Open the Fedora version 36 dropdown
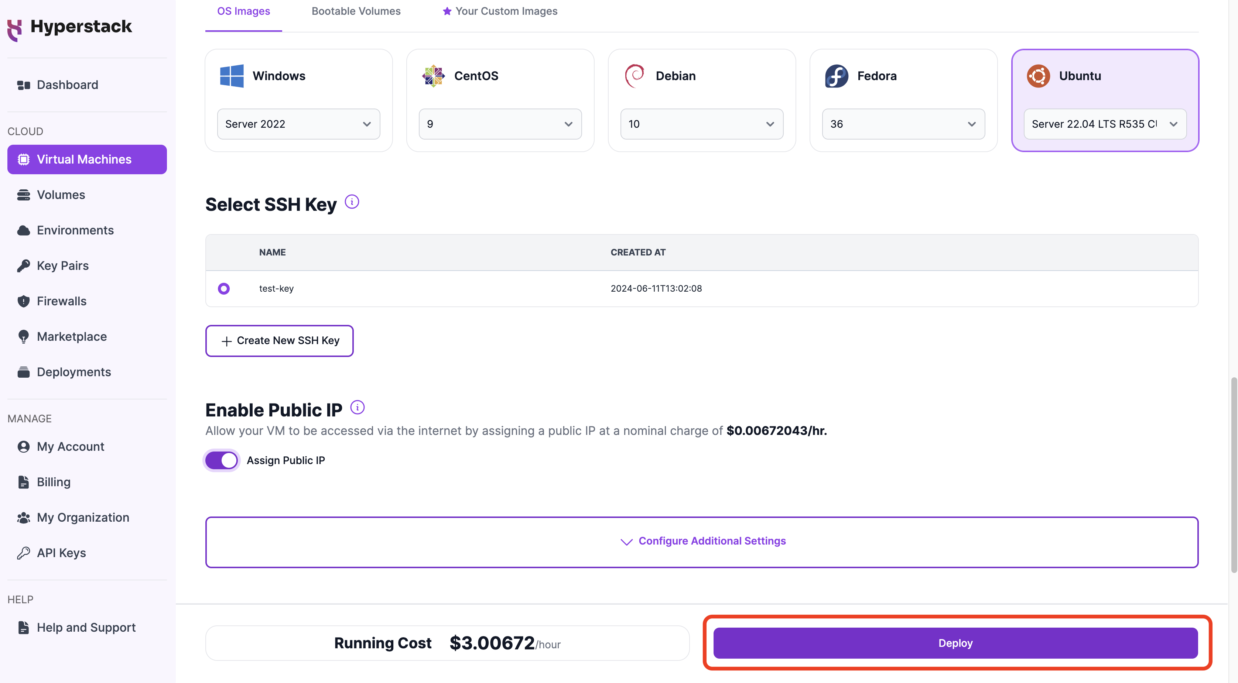Screen dimensions: 1238x683 tap(903, 124)
